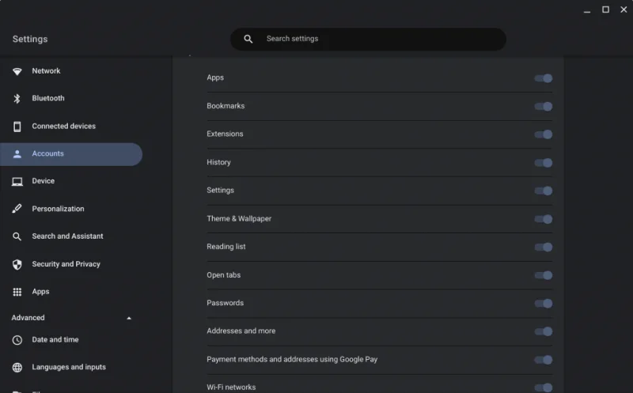Open Network settings section
Image resolution: width=633 pixels, height=393 pixels.
pyautogui.click(x=71, y=71)
